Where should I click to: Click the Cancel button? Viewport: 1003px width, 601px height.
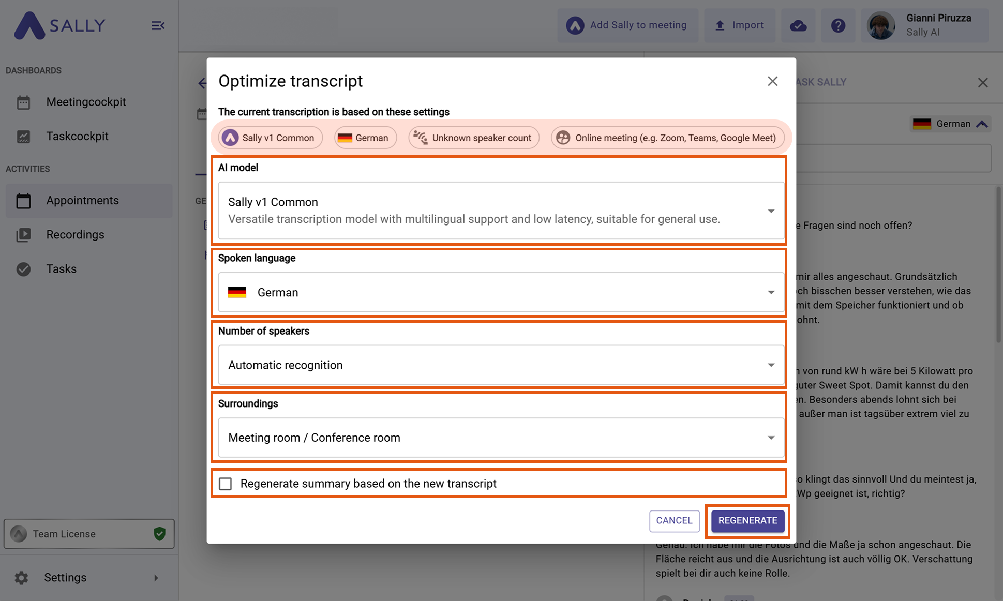pyautogui.click(x=674, y=520)
